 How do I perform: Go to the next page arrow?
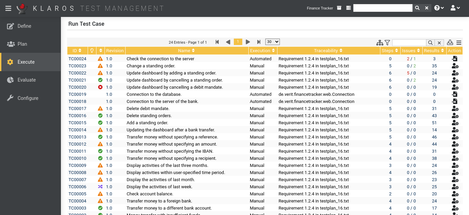click(x=248, y=42)
